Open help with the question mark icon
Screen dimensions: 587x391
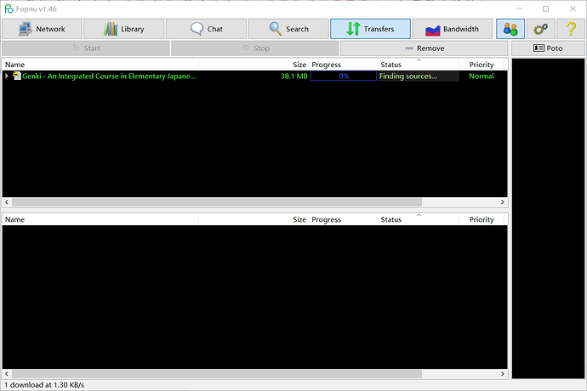[571, 29]
